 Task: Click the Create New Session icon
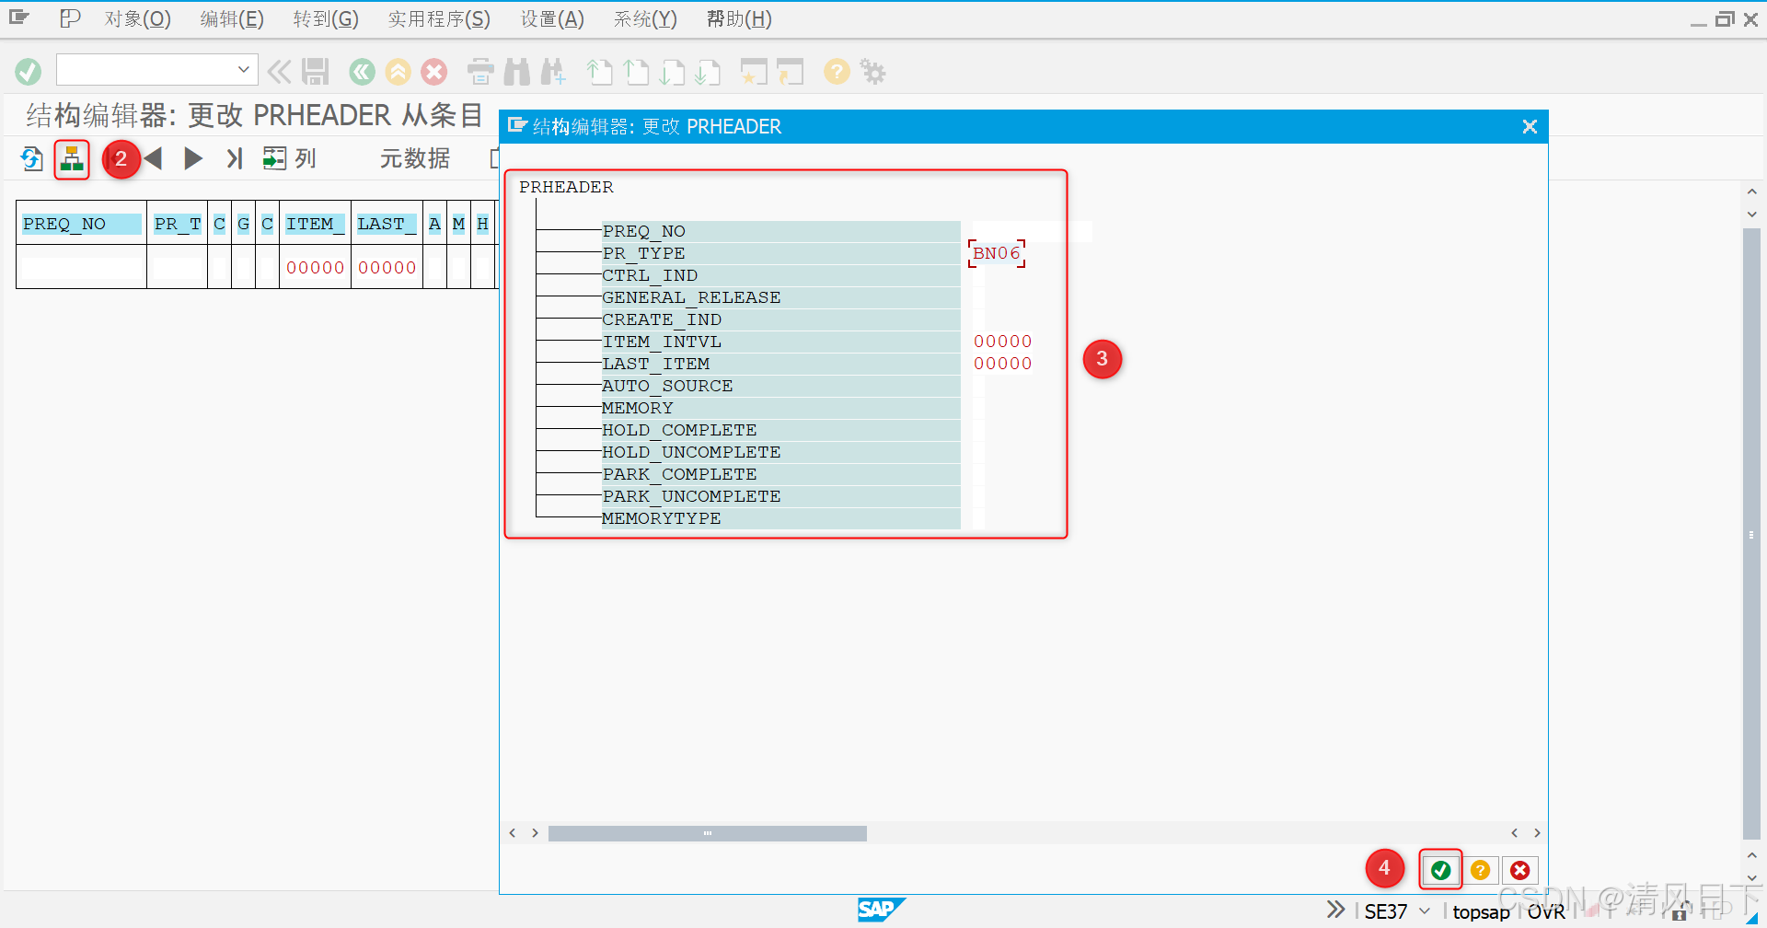754,71
